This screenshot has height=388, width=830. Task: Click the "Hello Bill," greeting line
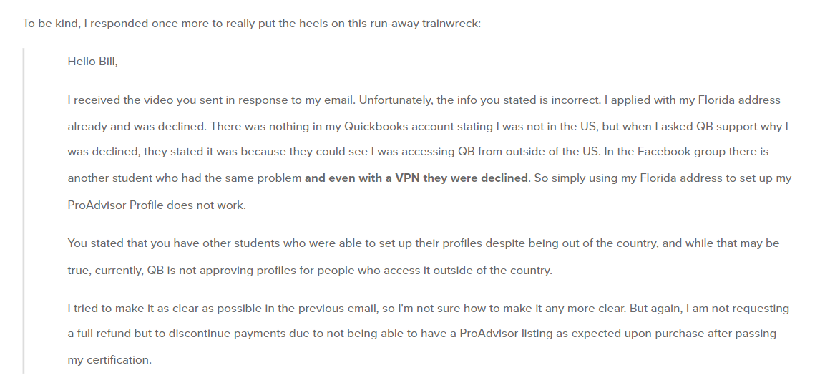[92, 62]
